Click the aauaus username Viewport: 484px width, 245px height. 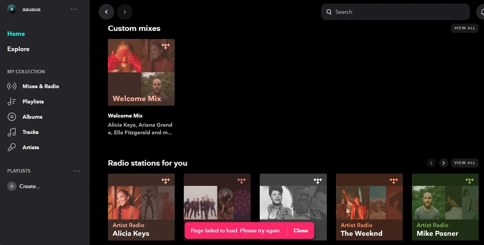pos(31,9)
